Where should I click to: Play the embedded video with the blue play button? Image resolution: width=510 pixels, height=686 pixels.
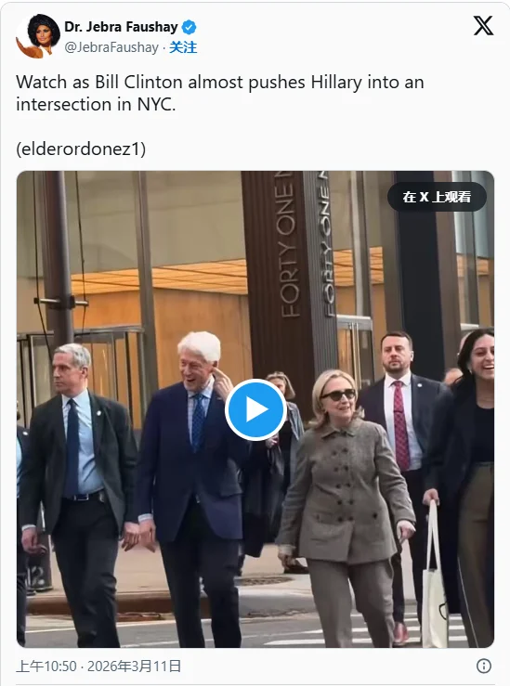pos(255,409)
